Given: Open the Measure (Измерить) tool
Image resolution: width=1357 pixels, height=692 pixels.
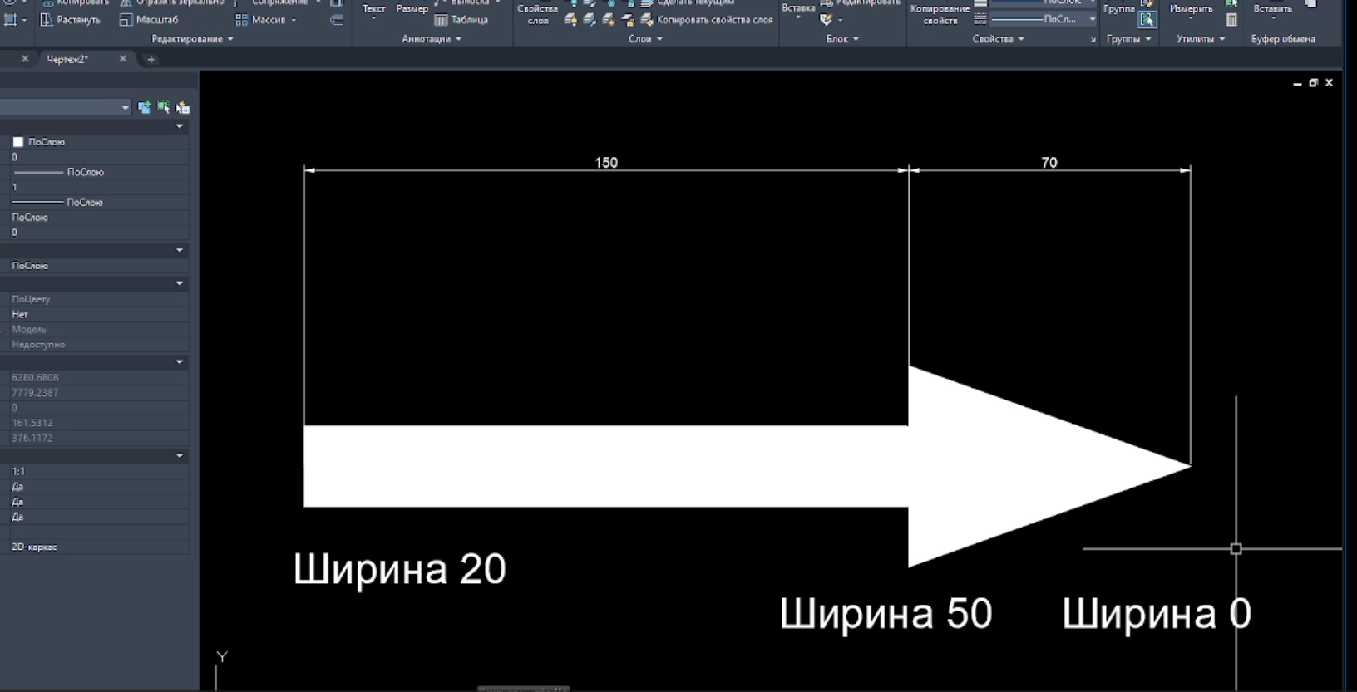Looking at the screenshot, I should tap(1191, 9).
